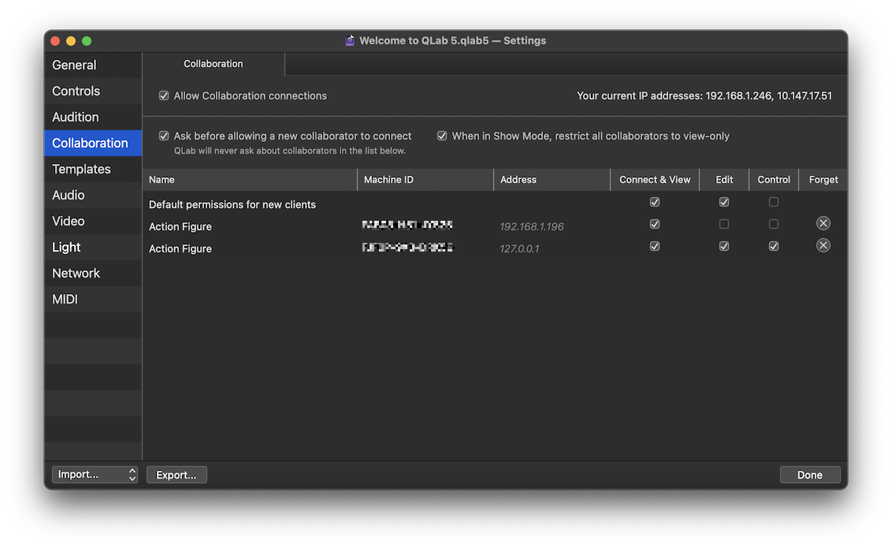Open the Import... dropdown menu
Viewport: 892px width, 548px height.
point(95,474)
